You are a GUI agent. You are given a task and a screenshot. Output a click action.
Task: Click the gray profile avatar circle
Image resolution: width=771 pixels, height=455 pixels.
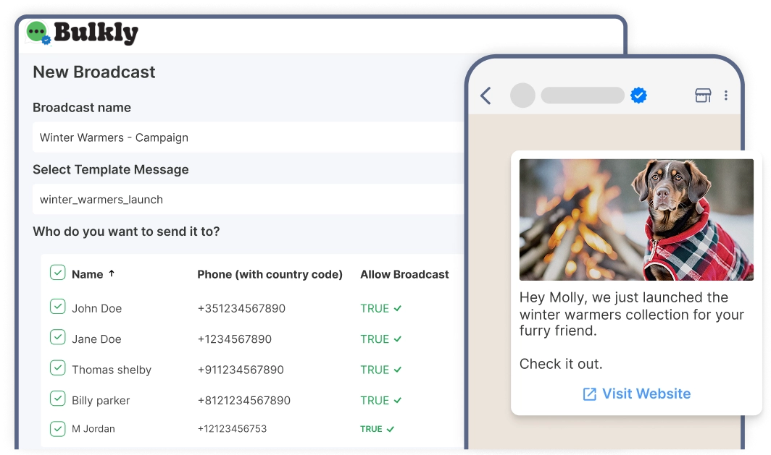pyautogui.click(x=522, y=95)
